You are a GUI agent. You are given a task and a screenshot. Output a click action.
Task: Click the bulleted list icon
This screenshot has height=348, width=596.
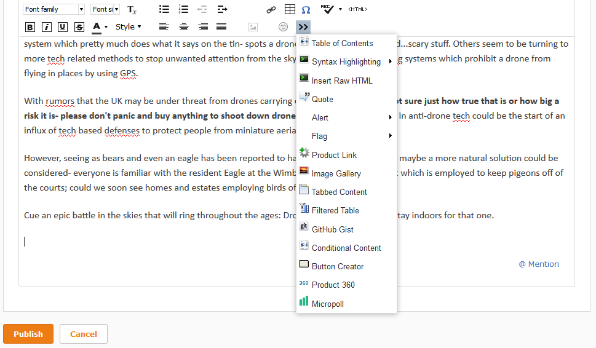pyautogui.click(x=164, y=9)
